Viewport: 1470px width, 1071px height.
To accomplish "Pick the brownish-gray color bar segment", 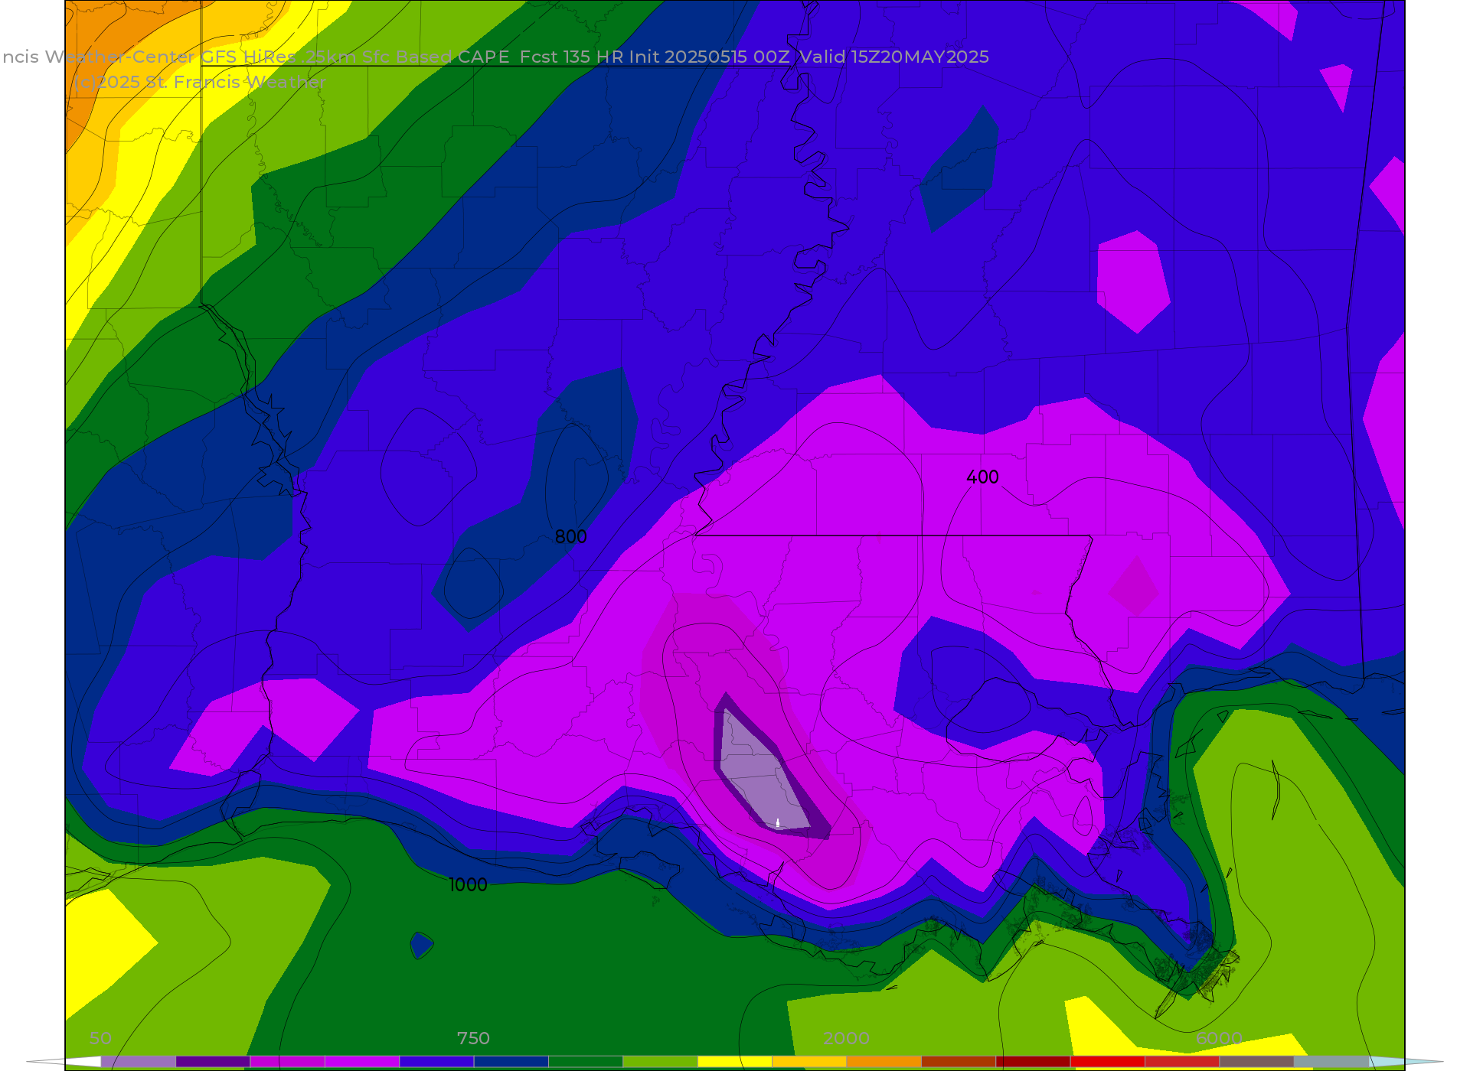I will (x=1256, y=1062).
